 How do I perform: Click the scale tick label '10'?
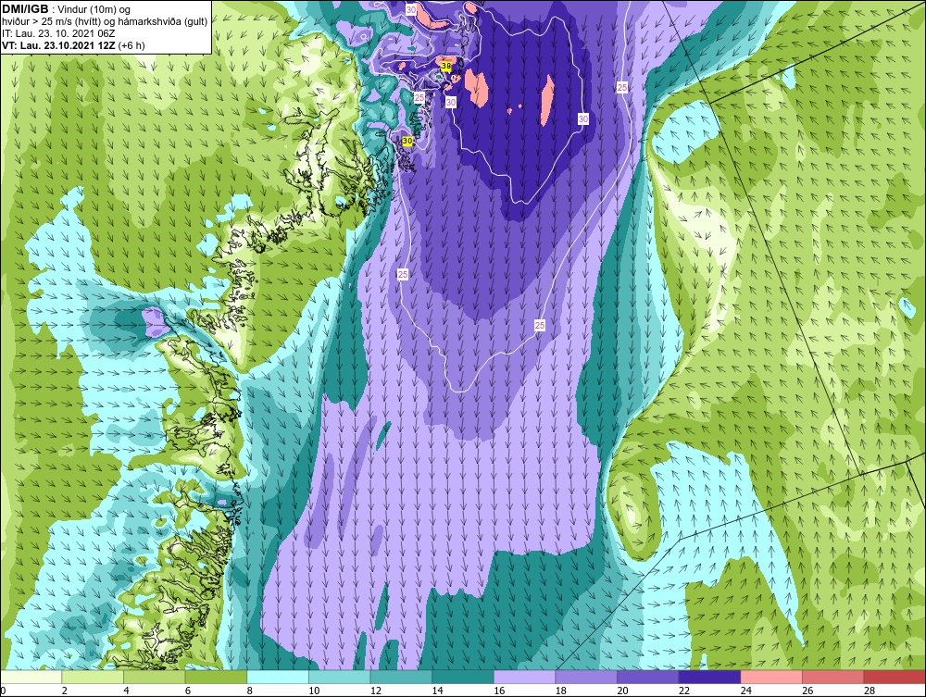pos(314,691)
